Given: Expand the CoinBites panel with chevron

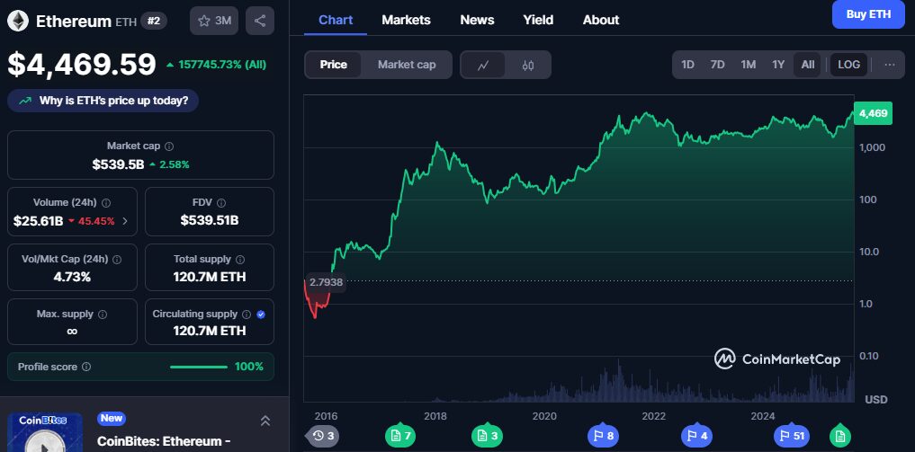Looking at the screenshot, I should (x=265, y=421).
